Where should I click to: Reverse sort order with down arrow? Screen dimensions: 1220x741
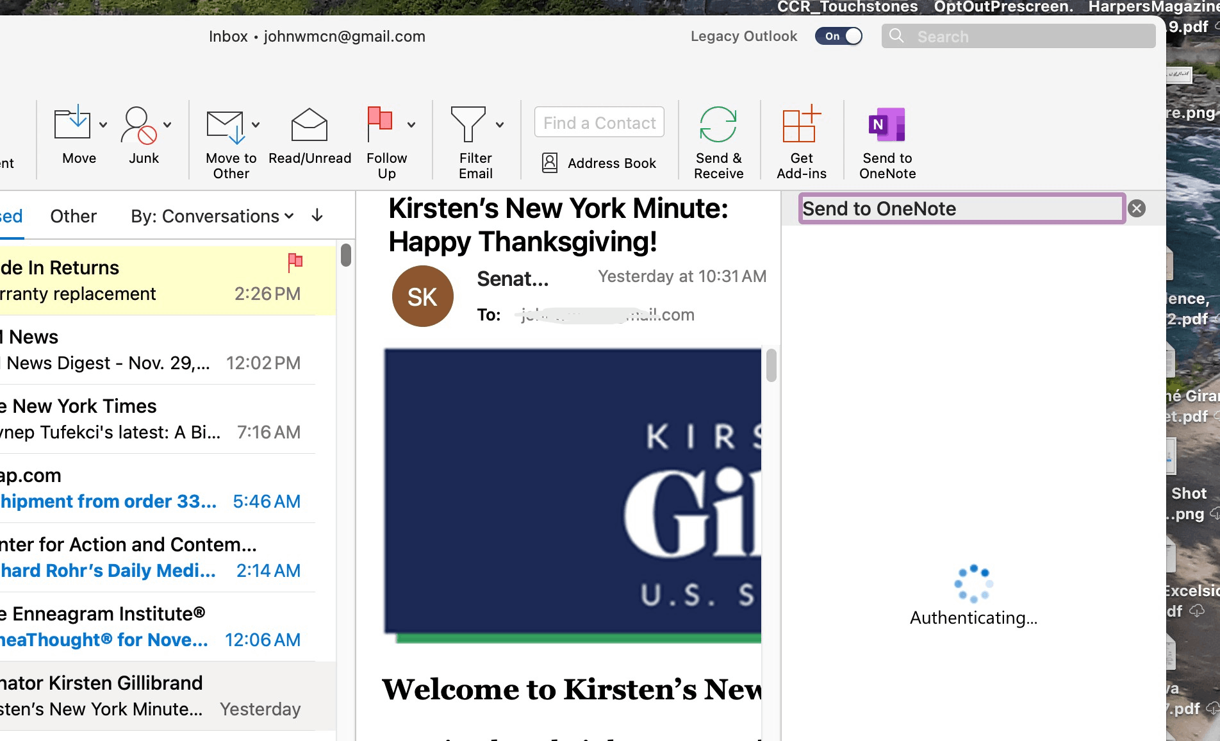tap(317, 216)
